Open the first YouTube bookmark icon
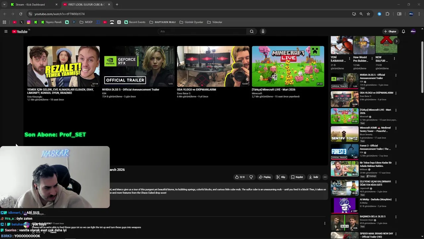 pyautogui.click(x=15, y=22)
